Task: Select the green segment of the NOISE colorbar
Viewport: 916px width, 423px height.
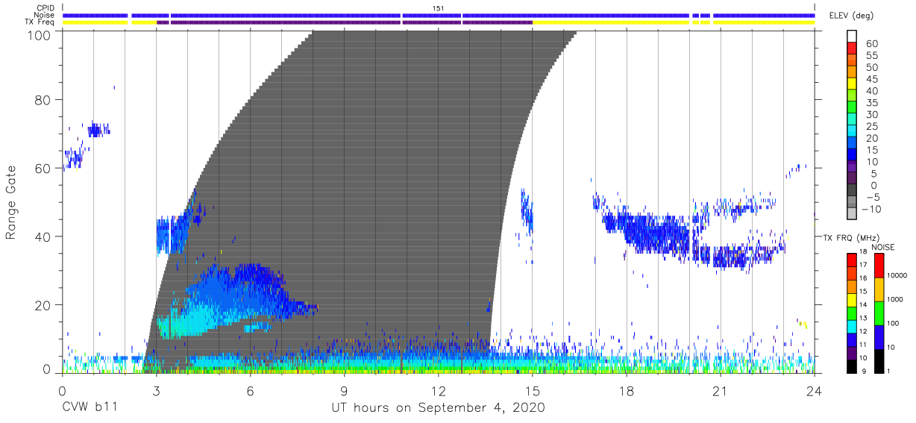Action: point(879,313)
